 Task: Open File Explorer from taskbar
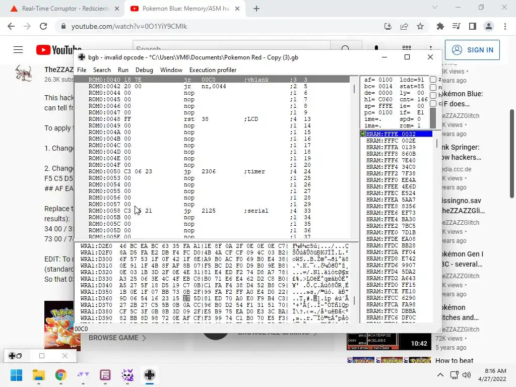[38, 375]
